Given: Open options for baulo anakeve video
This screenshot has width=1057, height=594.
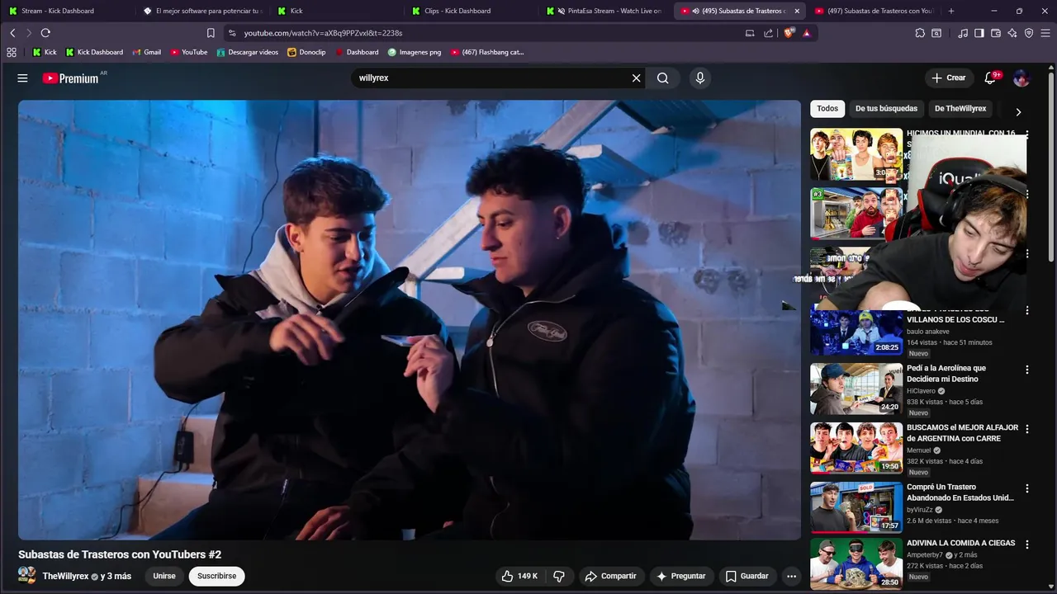Looking at the screenshot, I should [1027, 311].
